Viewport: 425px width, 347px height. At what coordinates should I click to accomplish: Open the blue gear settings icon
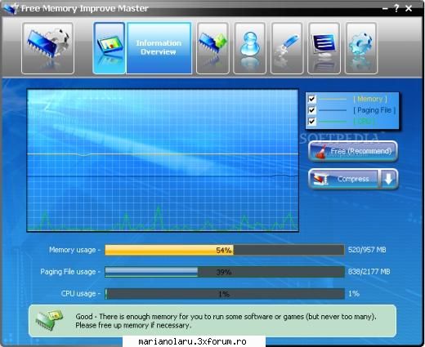(360, 48)
